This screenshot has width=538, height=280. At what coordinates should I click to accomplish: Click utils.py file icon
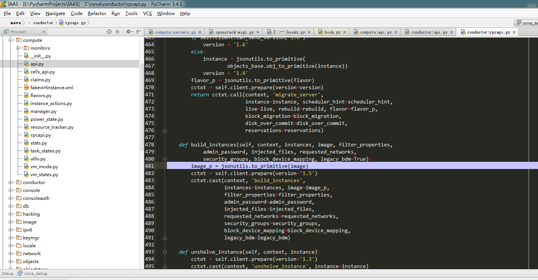[26, 159]
